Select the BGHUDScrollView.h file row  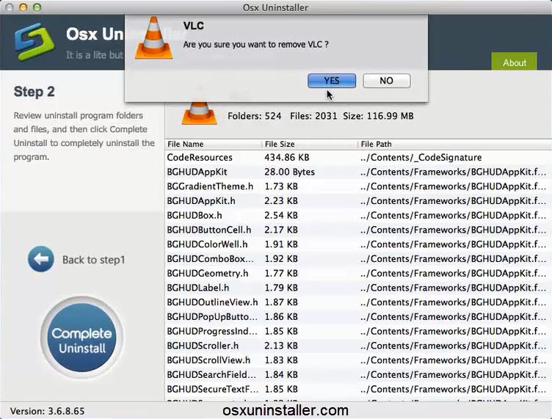[x=358, y=360]
